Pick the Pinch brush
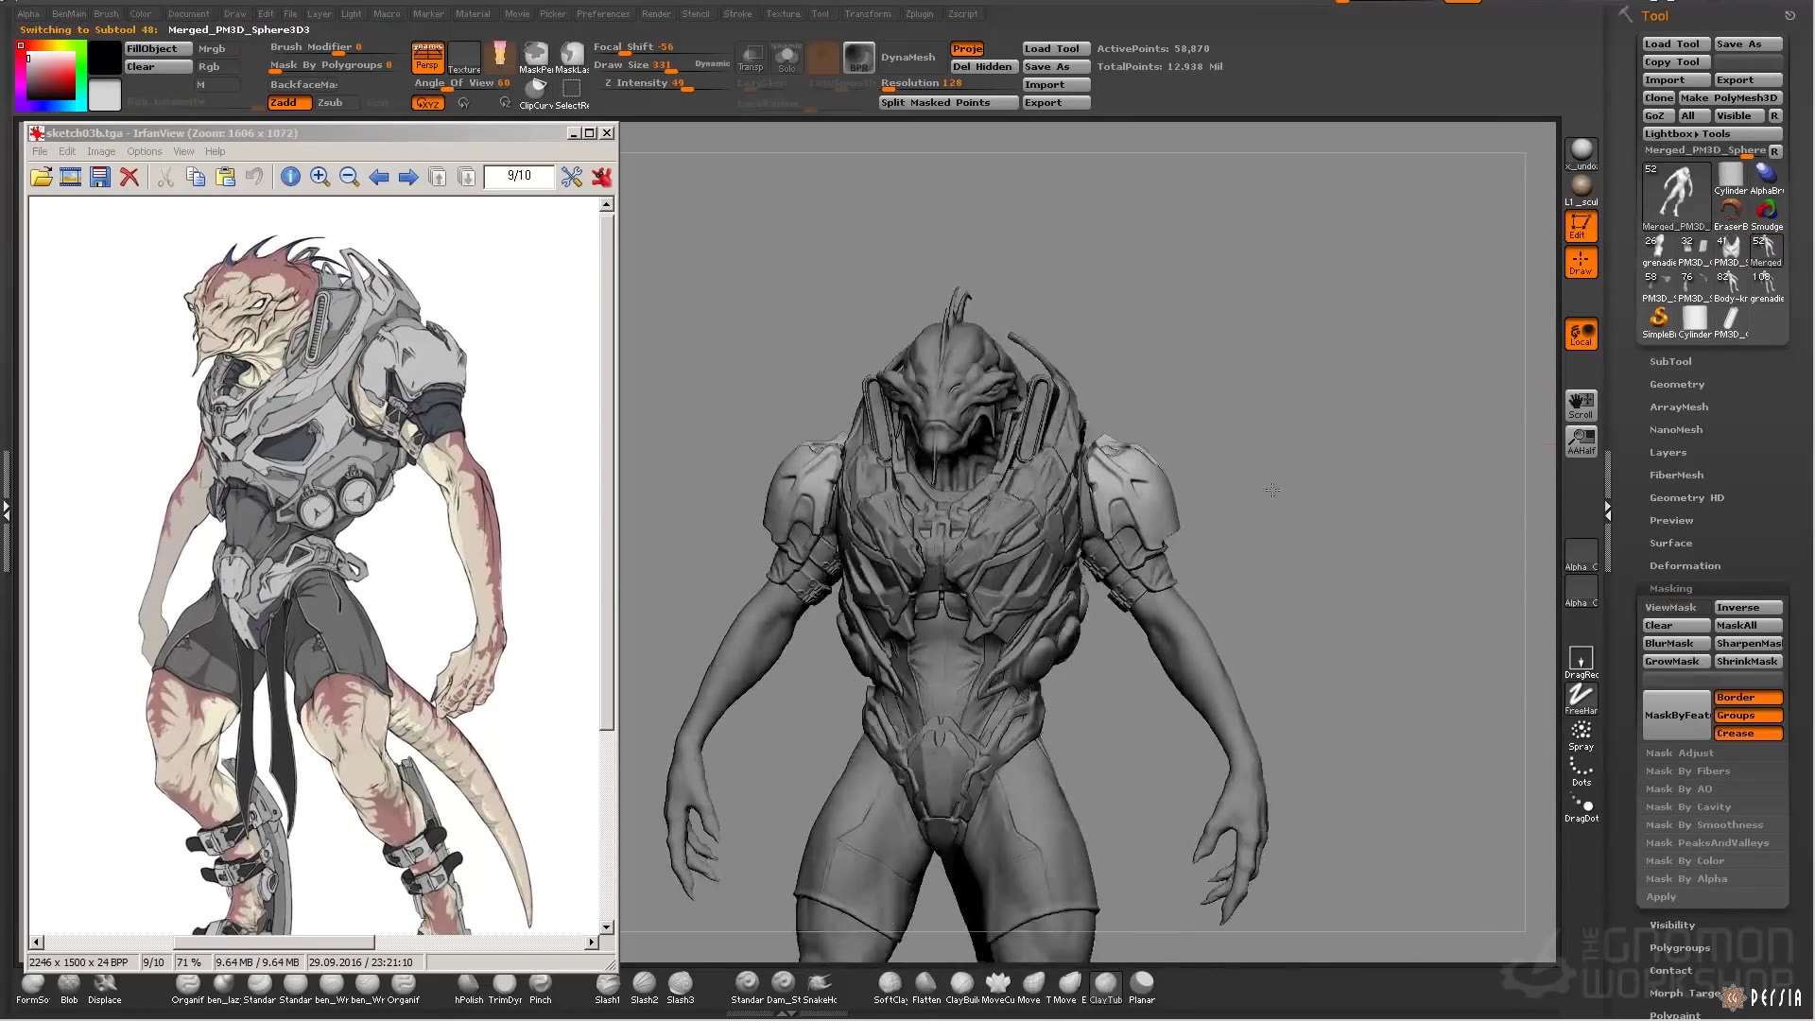The width and height of the screenshot is (1815, 1021). [540, 987]
